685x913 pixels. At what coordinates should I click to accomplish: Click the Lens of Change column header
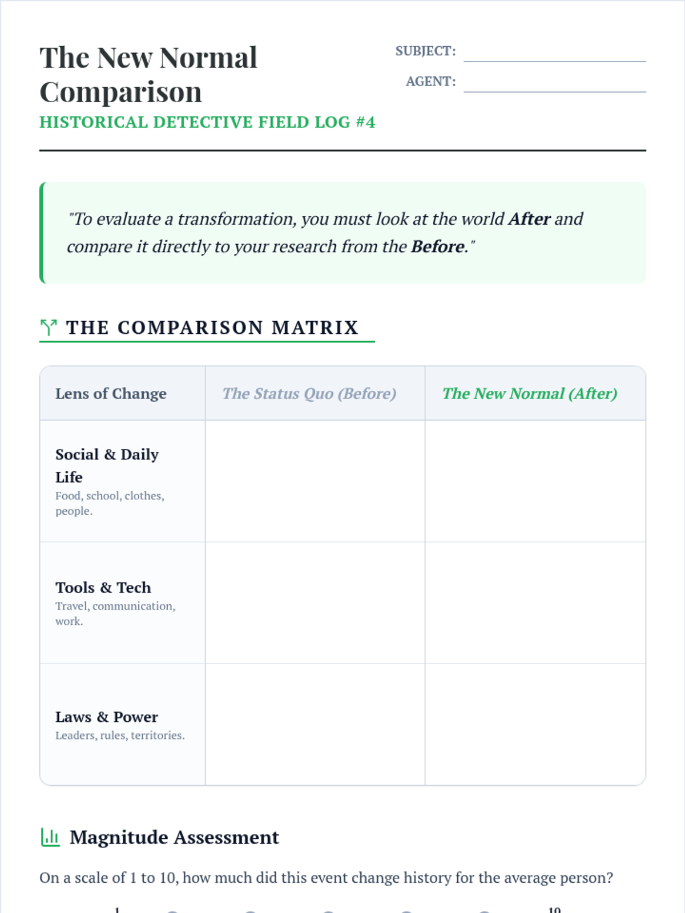tap(111, 394)
